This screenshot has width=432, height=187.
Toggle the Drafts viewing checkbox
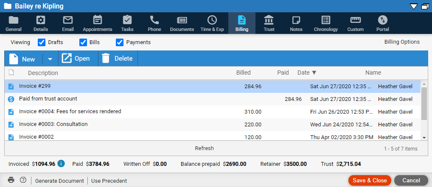pyautogui.click(x=41, y=42)
